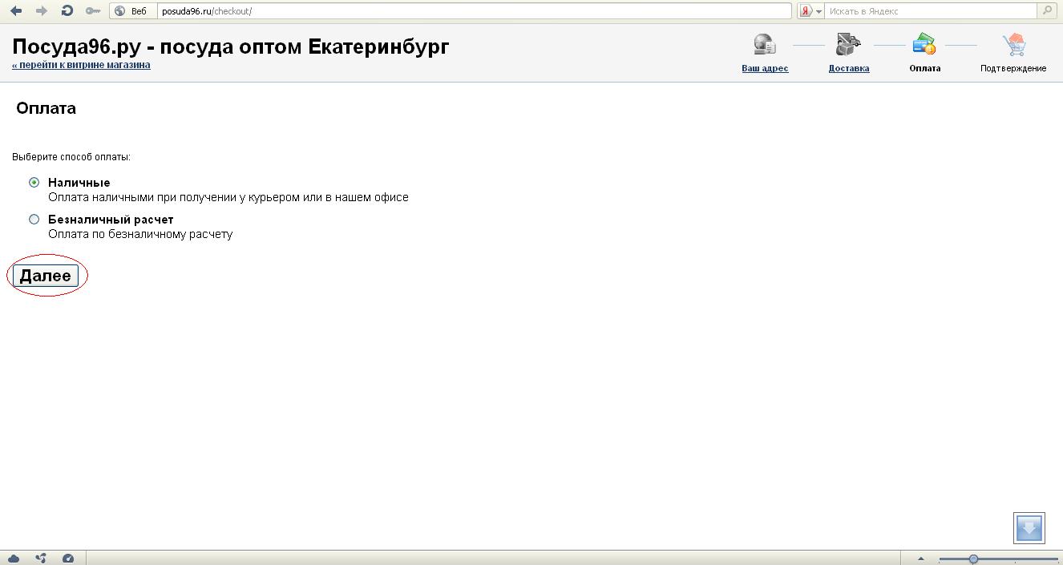This screenshot has height=565, width=1063.
Task: Click the Оплата credit card icon
Action: coord(924,44)
